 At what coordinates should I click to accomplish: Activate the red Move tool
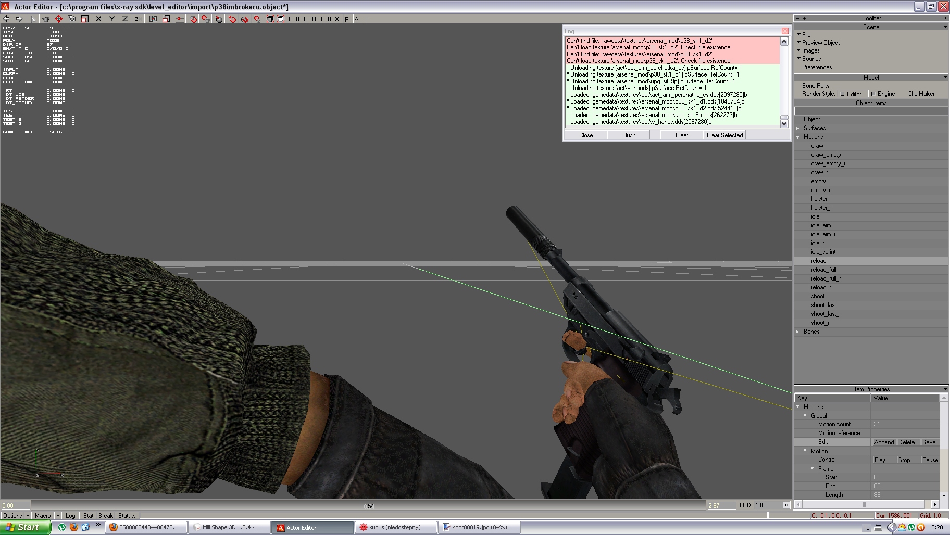tap(59, 19)
